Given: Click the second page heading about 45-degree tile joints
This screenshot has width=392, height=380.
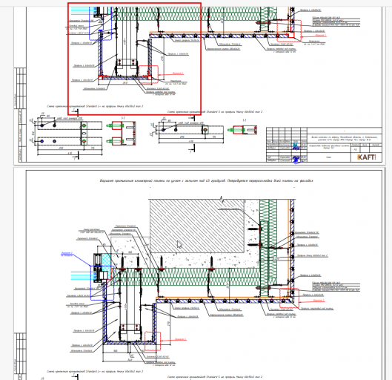Looking at the screenshot, I should [206, 180].
